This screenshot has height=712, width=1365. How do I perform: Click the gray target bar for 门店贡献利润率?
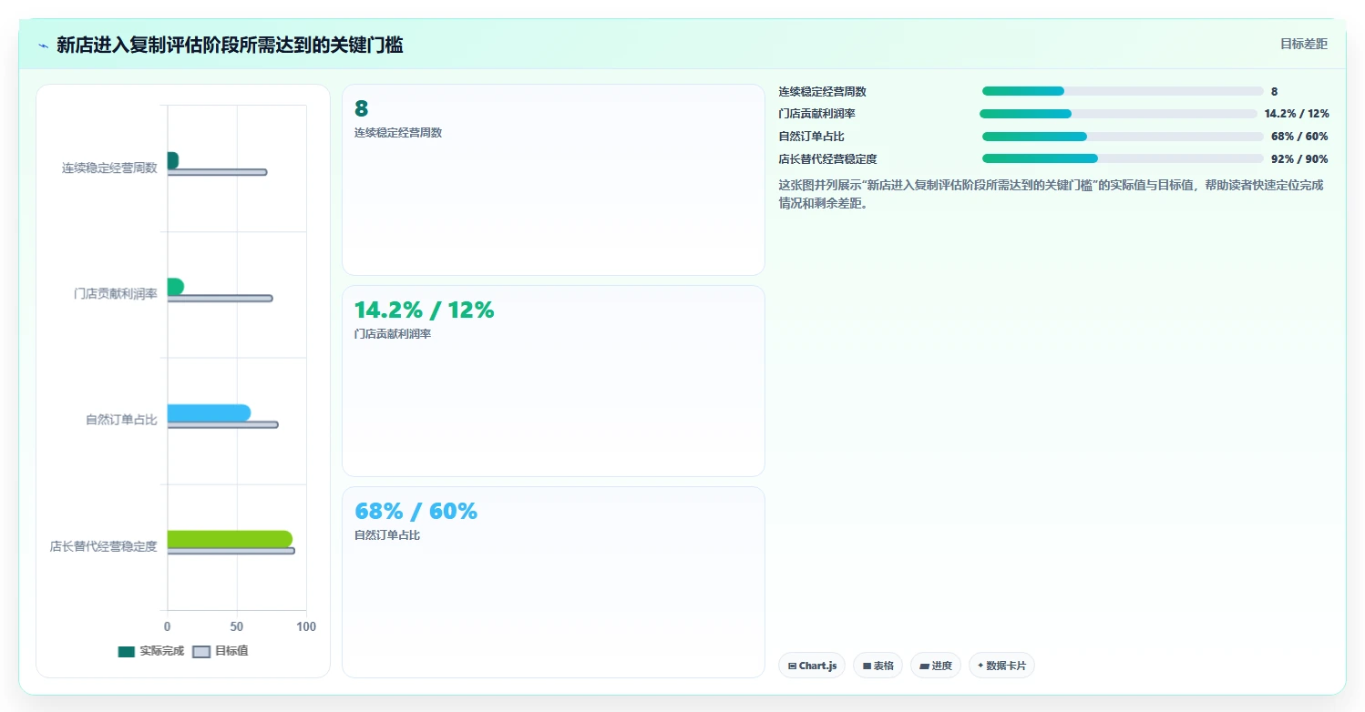220,299
